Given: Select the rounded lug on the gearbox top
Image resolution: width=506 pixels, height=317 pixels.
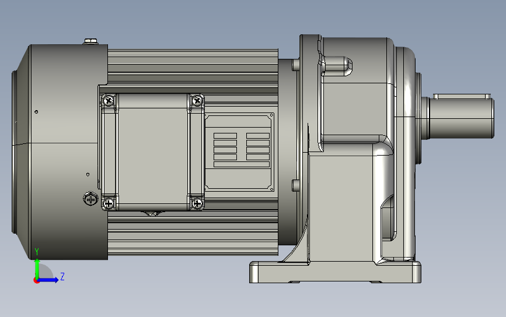Looking at the screenshot, I should pyautogui.click(x=337, y=66).
